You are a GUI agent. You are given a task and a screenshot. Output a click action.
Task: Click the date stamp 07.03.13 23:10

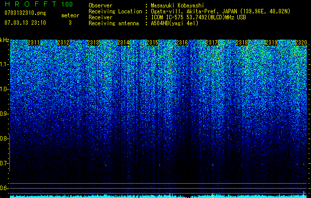pyautogui.click(x=25, y=23)
